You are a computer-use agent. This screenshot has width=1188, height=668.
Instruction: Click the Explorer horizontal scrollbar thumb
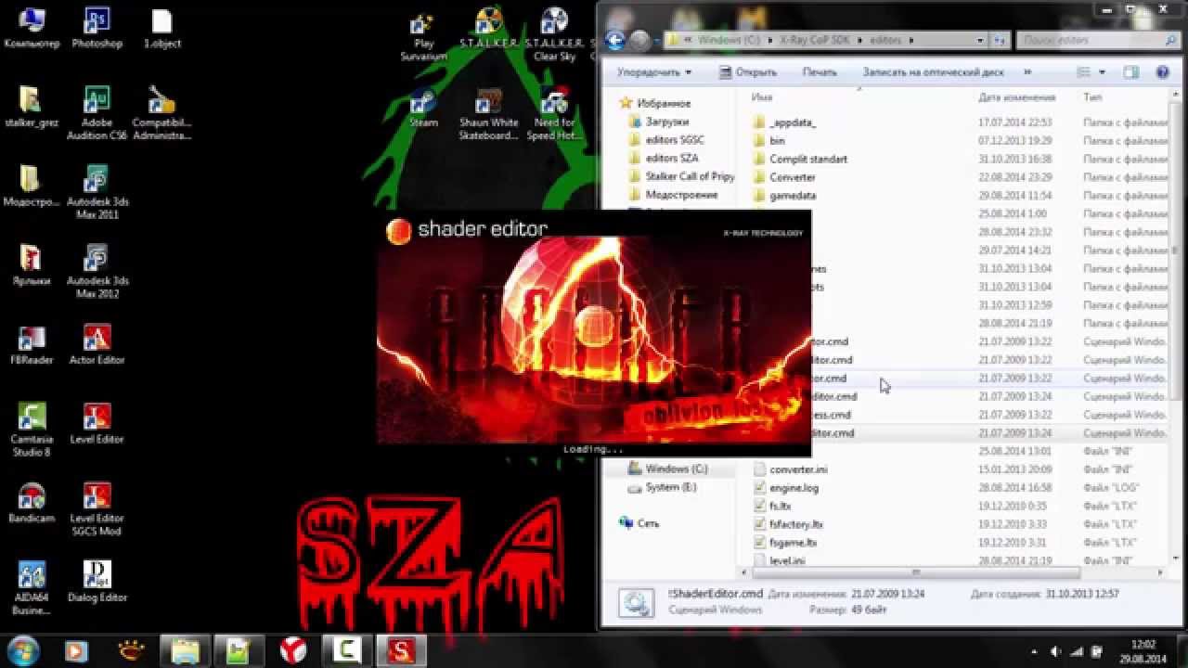[914, 572]
